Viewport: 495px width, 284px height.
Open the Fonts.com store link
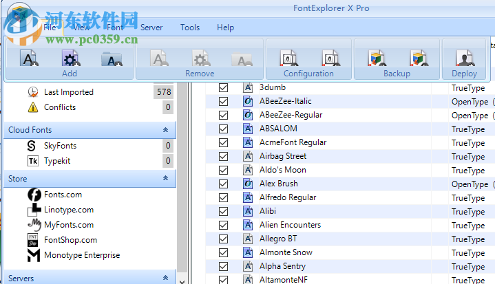(x=63, y=195)
